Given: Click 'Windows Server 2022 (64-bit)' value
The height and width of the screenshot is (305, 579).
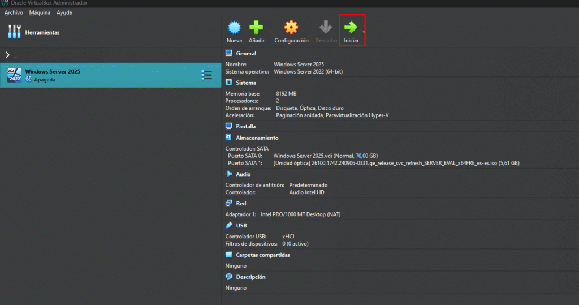Looking at the screenshot, I should point(308,72).
